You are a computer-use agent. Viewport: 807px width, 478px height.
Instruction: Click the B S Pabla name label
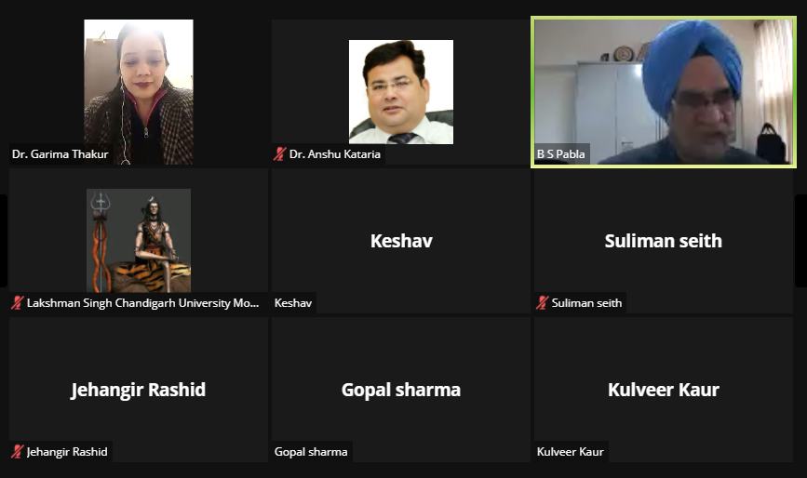click(x=561, y=153)
